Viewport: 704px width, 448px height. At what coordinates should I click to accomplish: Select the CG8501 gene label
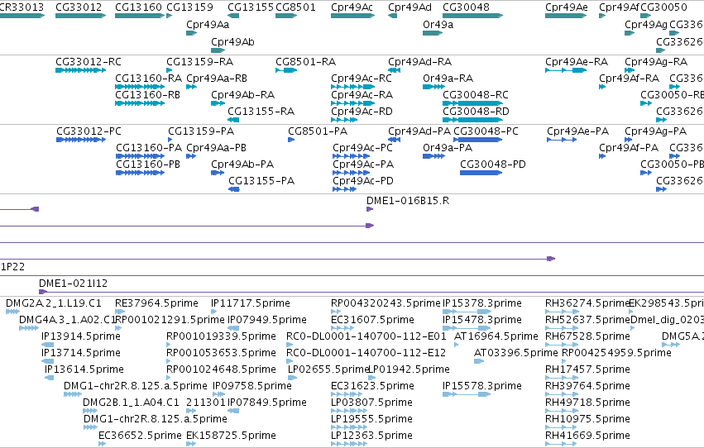coord(295,7)
